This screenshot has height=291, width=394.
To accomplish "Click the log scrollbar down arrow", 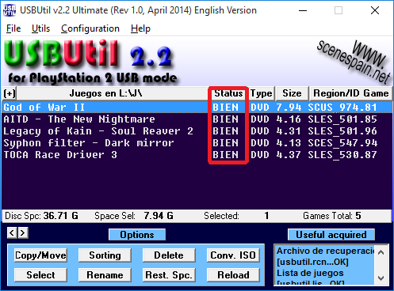I will coord(381,278).
